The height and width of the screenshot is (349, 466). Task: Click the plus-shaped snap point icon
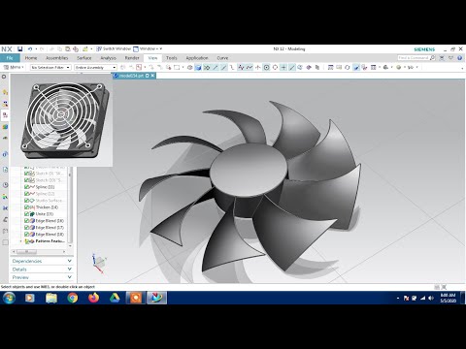(283, 67)
